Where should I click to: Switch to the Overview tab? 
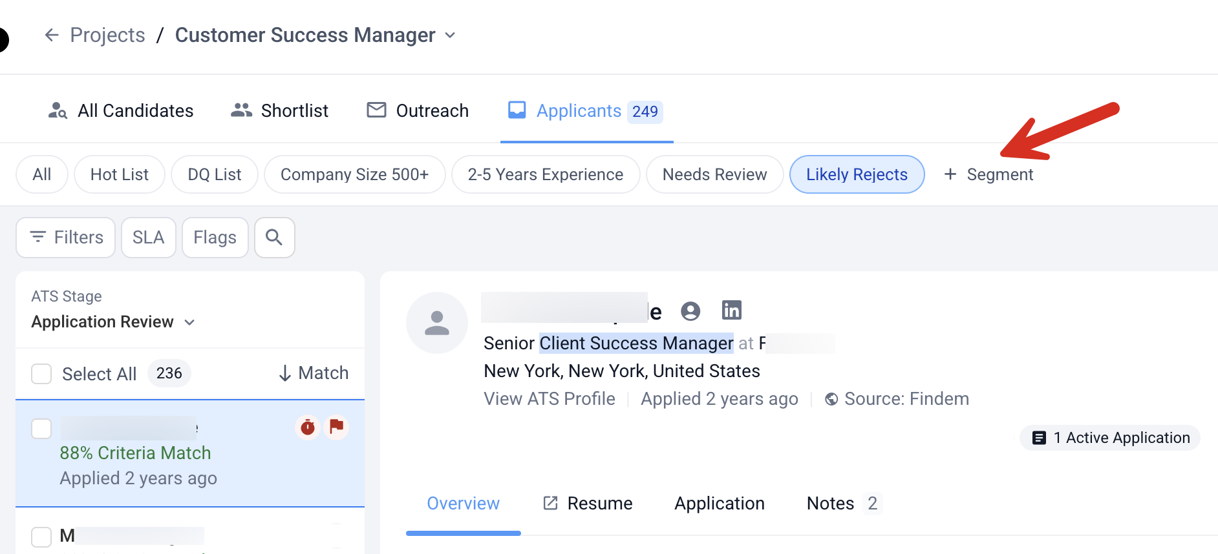click(x=463, y=504)
